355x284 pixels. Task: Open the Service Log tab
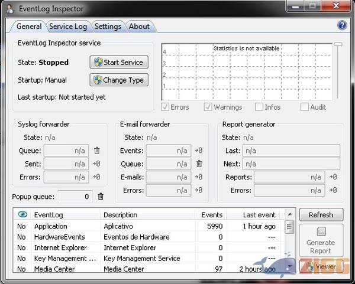[x=68, y=27]
